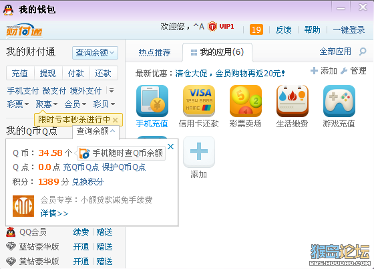
Task: Open the 生活缴费 utilities icon
Action: (x=293, y=101)
